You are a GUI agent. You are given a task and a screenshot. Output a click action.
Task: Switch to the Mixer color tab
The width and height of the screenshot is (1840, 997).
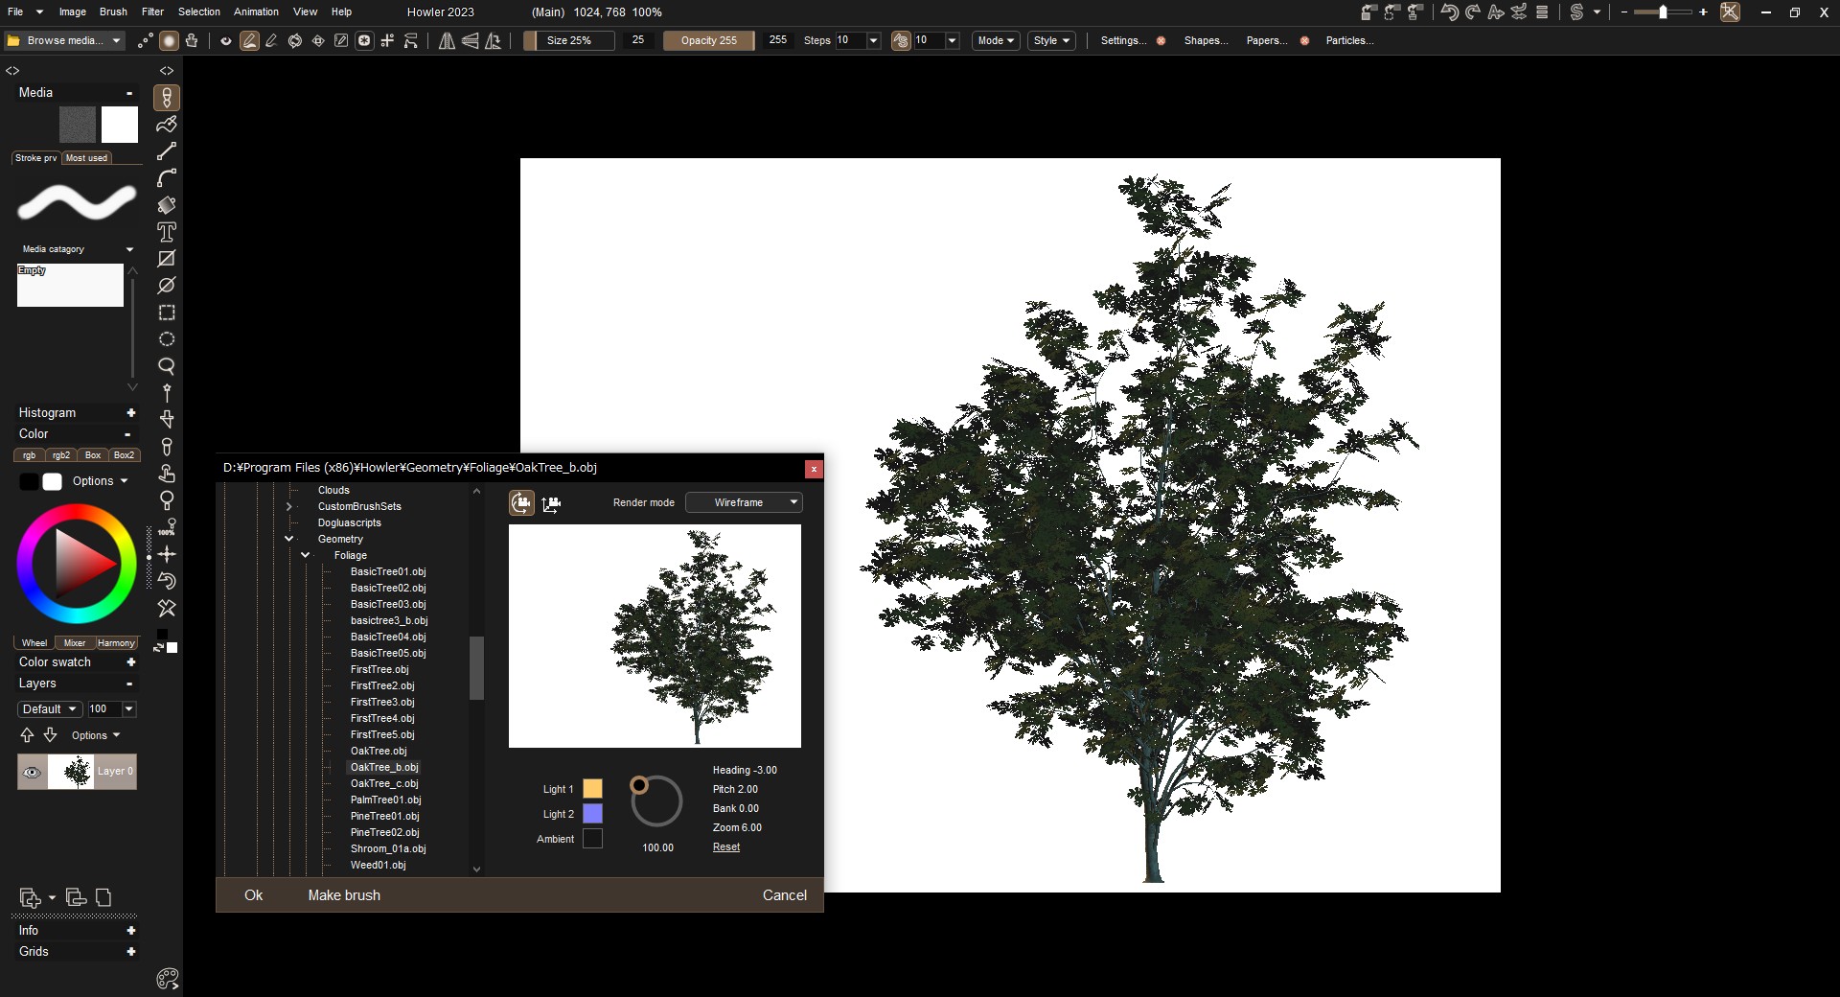(x=75, y=643)
